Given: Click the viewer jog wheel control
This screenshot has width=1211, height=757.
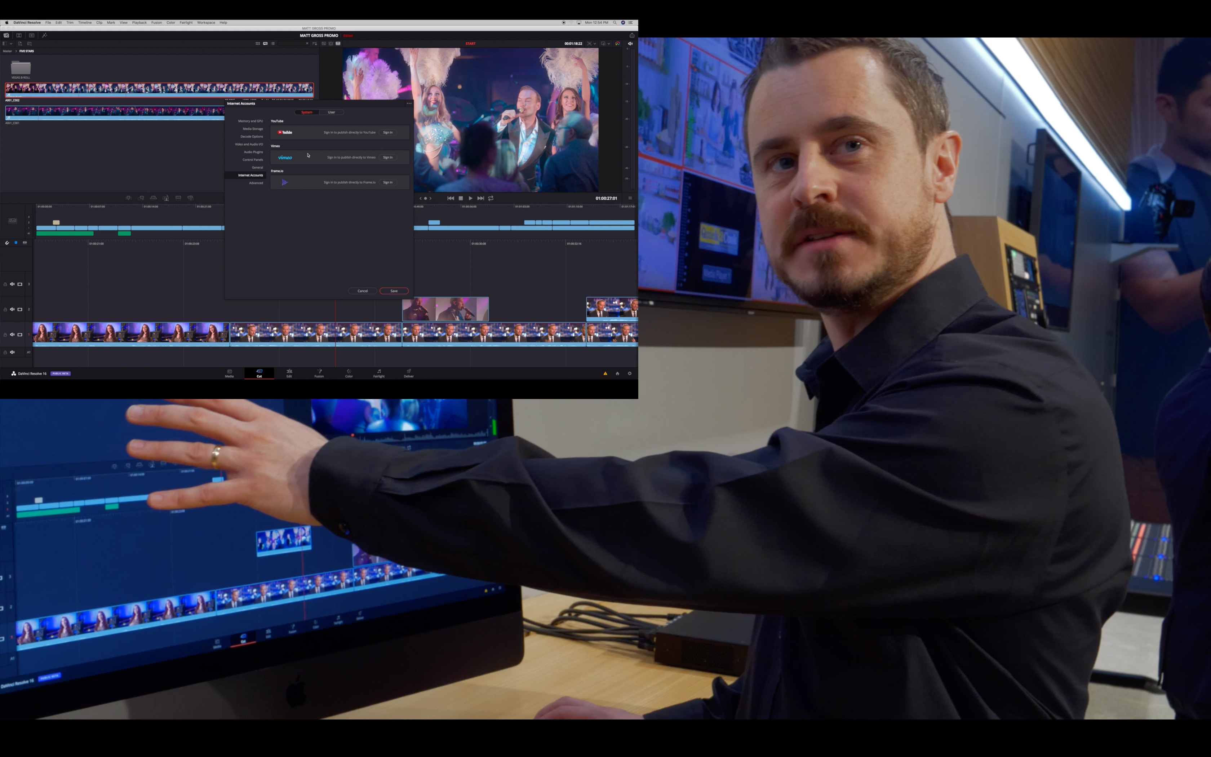Looking at the screenshot, I should click(x=425, y=198).
